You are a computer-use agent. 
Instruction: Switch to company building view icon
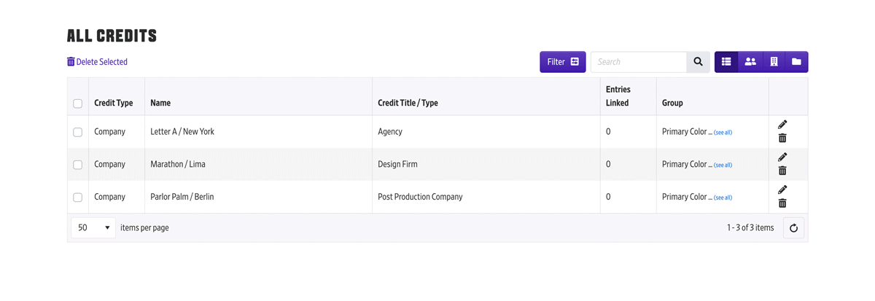774,62
